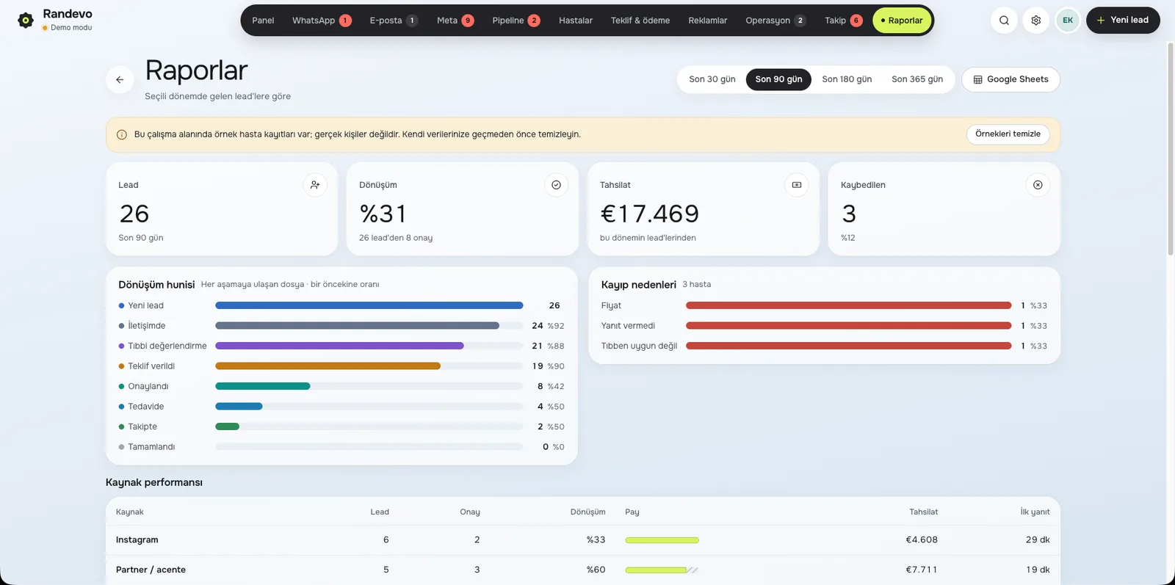1175x585 pixels.
Task: Open the Meta tab
Action: point(455,21)
